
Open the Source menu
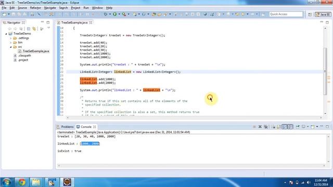[22, 8]
